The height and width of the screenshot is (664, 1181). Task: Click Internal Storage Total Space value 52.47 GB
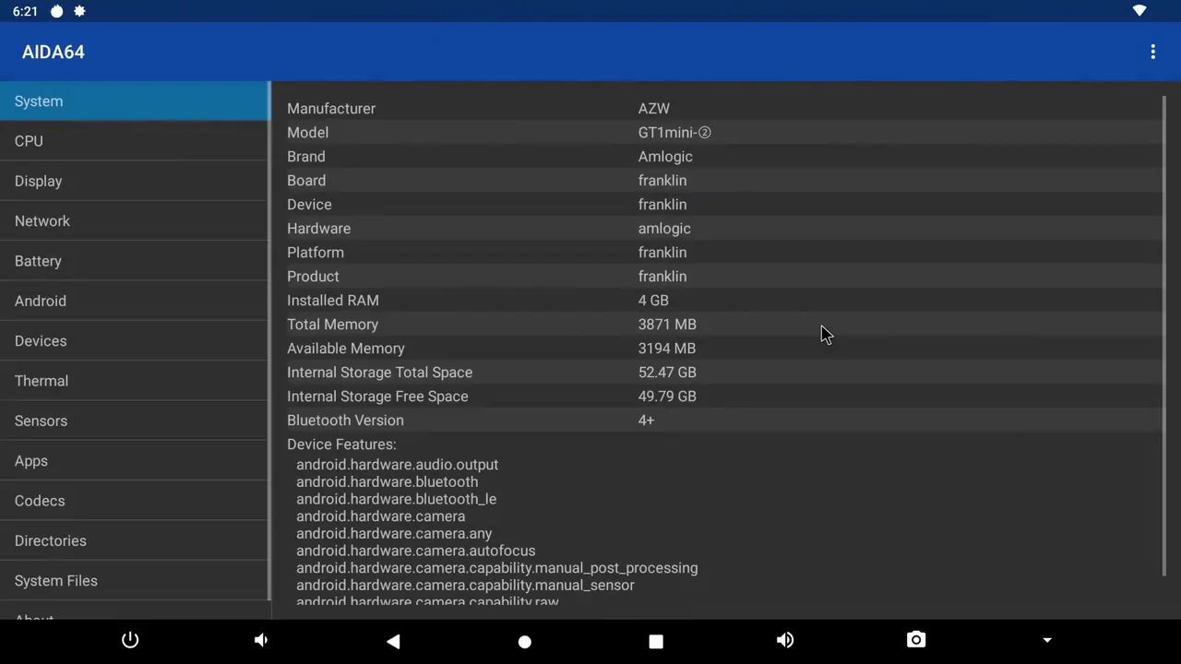click(667, 373)
